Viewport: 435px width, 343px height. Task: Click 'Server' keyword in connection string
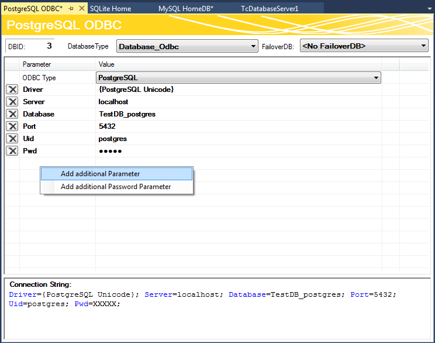point(158,294)
